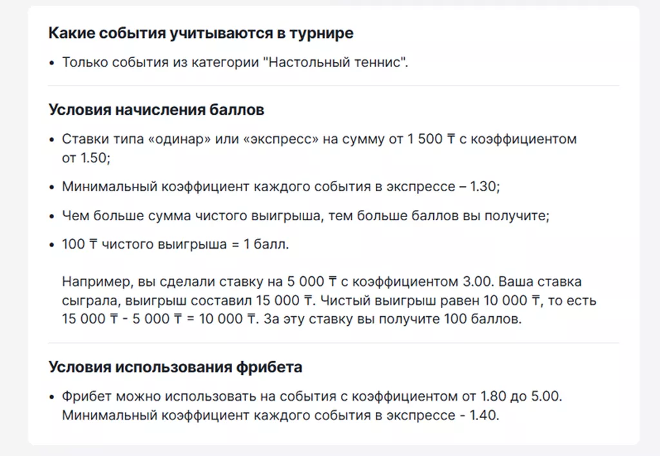Click heading "Какие события учитываются в турнире"
660x456 pixels.
coord(201,33)
